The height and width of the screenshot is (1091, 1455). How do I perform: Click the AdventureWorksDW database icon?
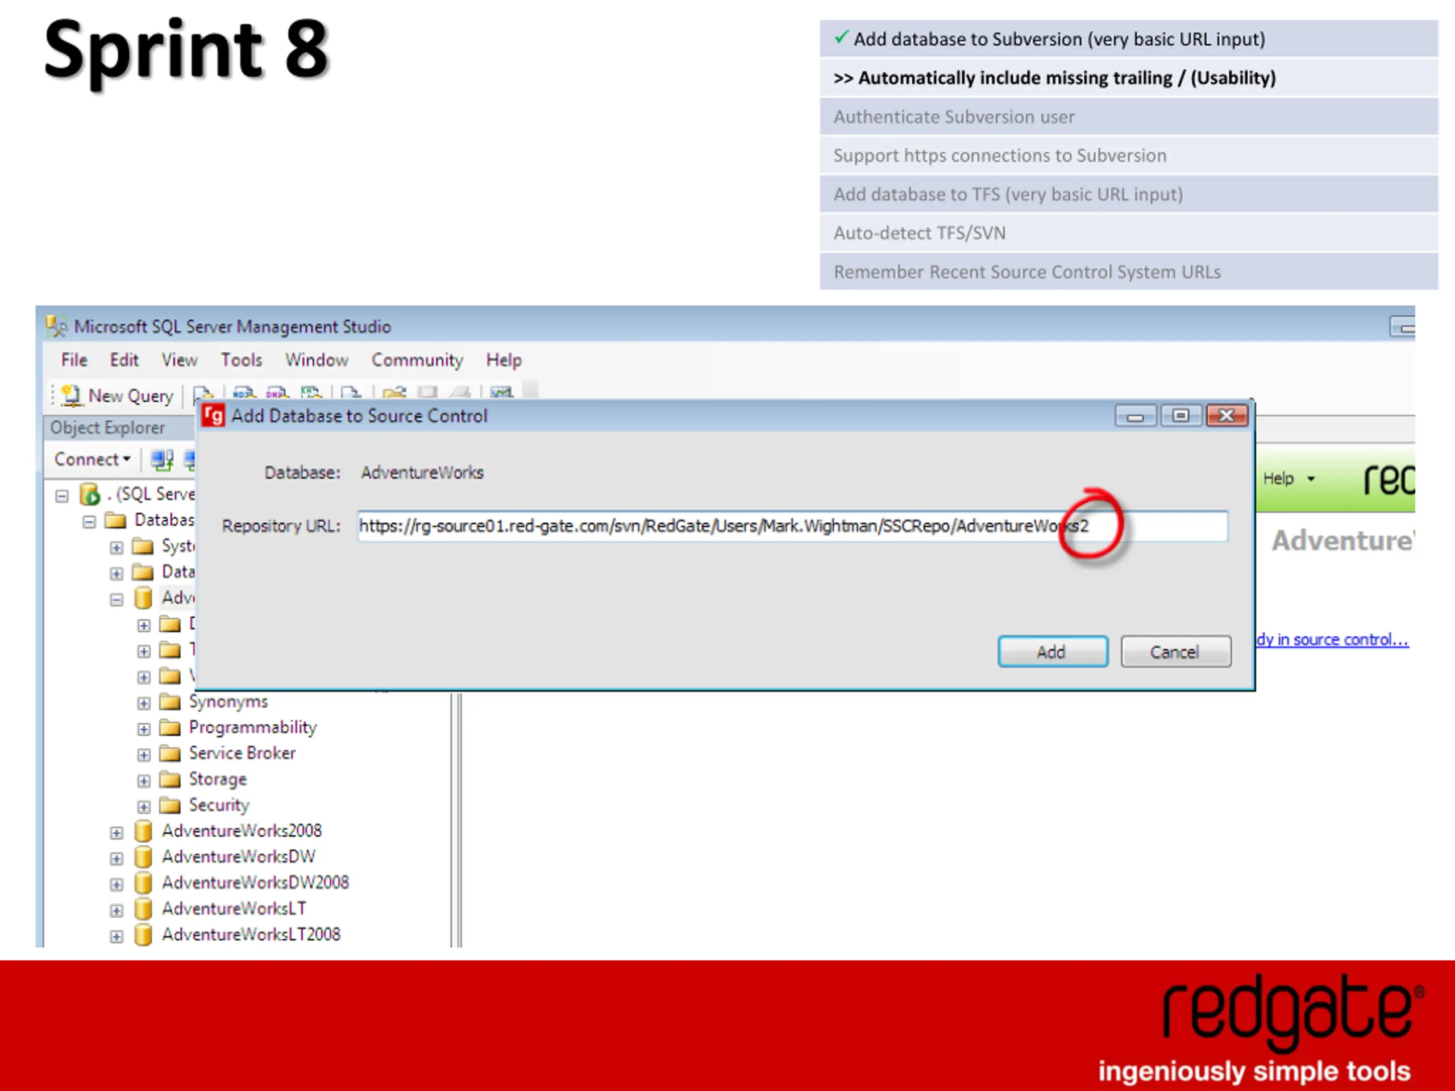click(x=143, y=857)
